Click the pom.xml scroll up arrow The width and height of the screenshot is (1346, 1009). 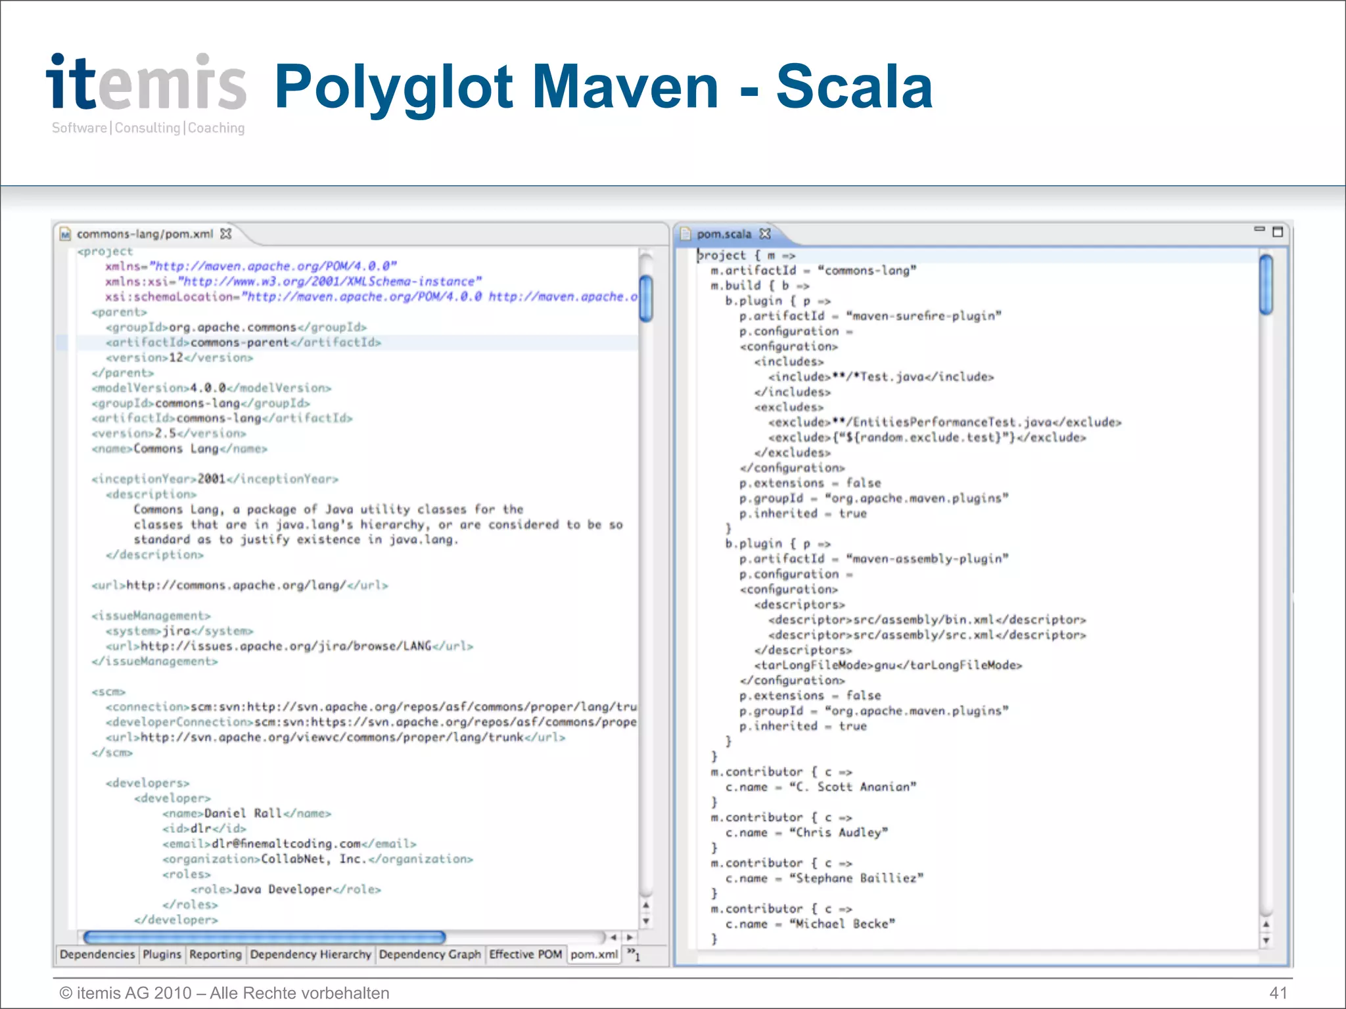(646, 905)
